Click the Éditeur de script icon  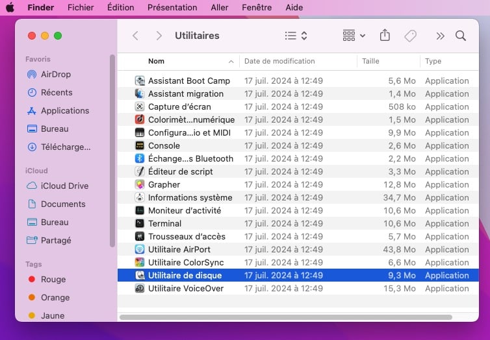140,171
